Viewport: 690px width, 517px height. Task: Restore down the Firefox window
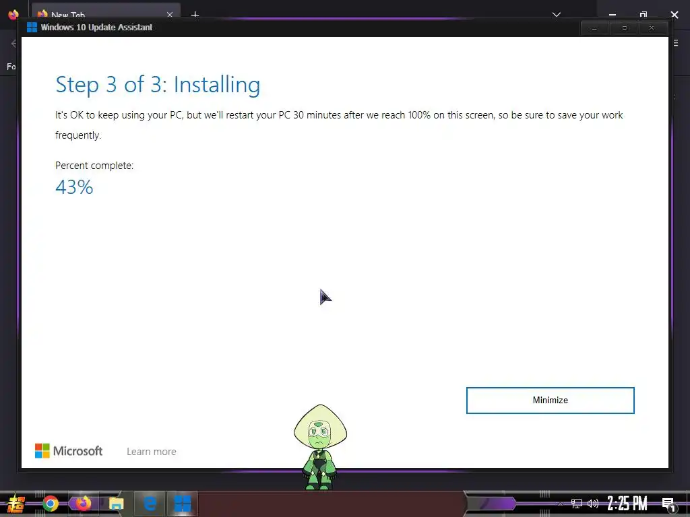pyautogui.click(x=644, y=15)
